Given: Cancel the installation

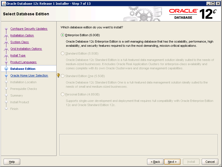Looking at the screenshot, I should (x=210, y=162).
